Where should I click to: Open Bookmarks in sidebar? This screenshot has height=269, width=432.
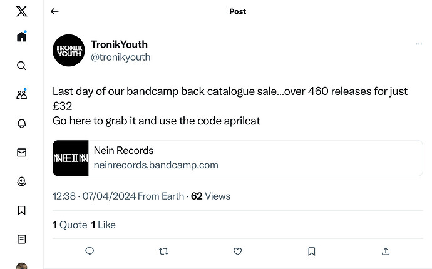click(x=21, y=210)
